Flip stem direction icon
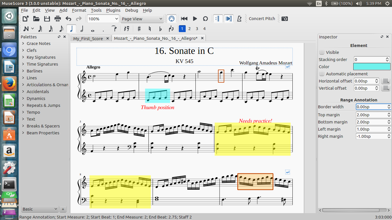The height and width of the screenshot is (220, 392). point(171,29)
